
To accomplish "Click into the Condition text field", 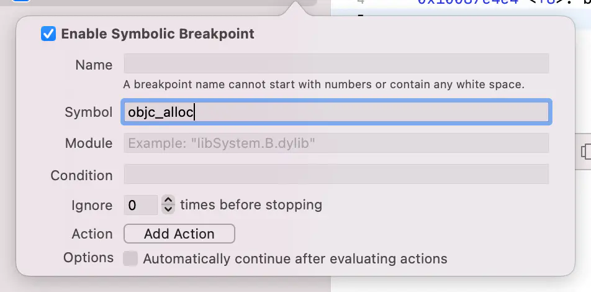I will (336, 174).
